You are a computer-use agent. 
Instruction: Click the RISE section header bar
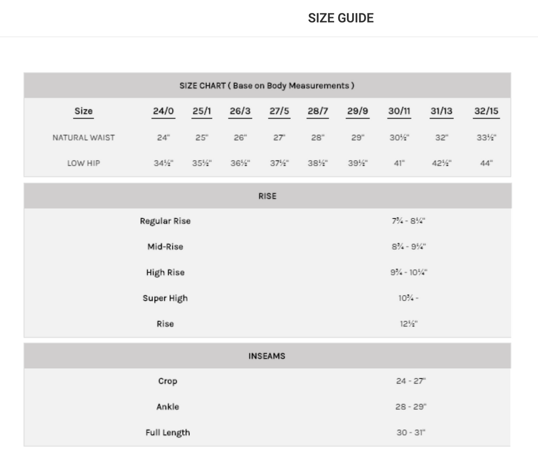point(267,196)
